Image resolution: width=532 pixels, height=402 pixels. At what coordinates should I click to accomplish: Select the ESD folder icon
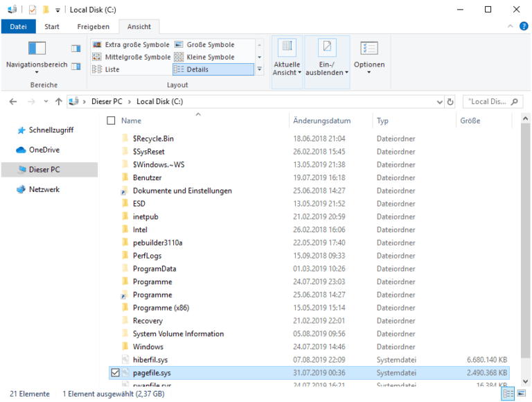pyautogui.click(x=125, y=203)
